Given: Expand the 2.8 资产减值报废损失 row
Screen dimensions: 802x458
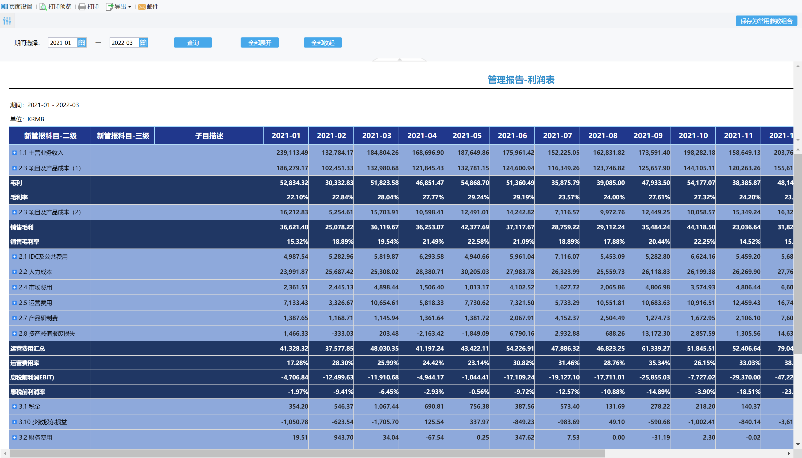Looking at the screenshot, I should (x=14, y=333).
